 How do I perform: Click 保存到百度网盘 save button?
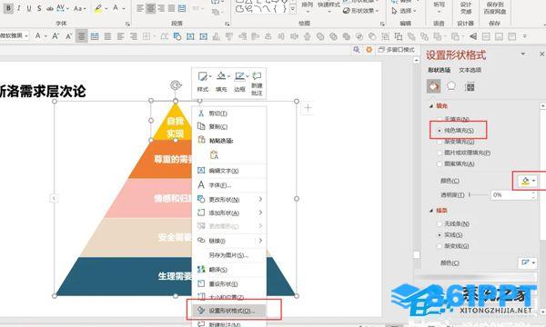pyautogui.click(x=494, y=7)
